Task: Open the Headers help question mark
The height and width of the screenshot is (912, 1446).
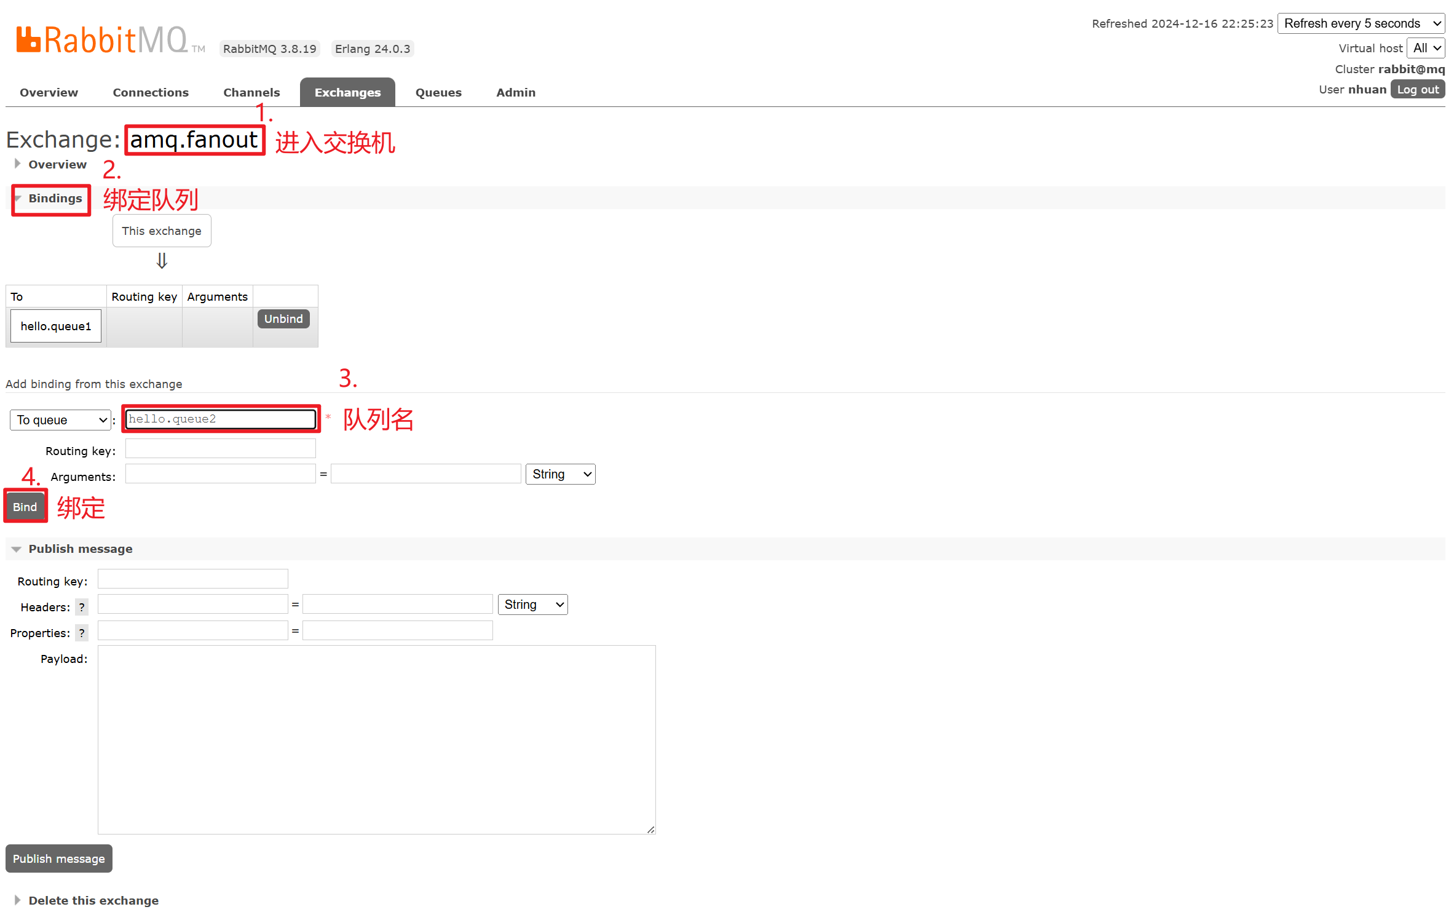Action: 82,607
